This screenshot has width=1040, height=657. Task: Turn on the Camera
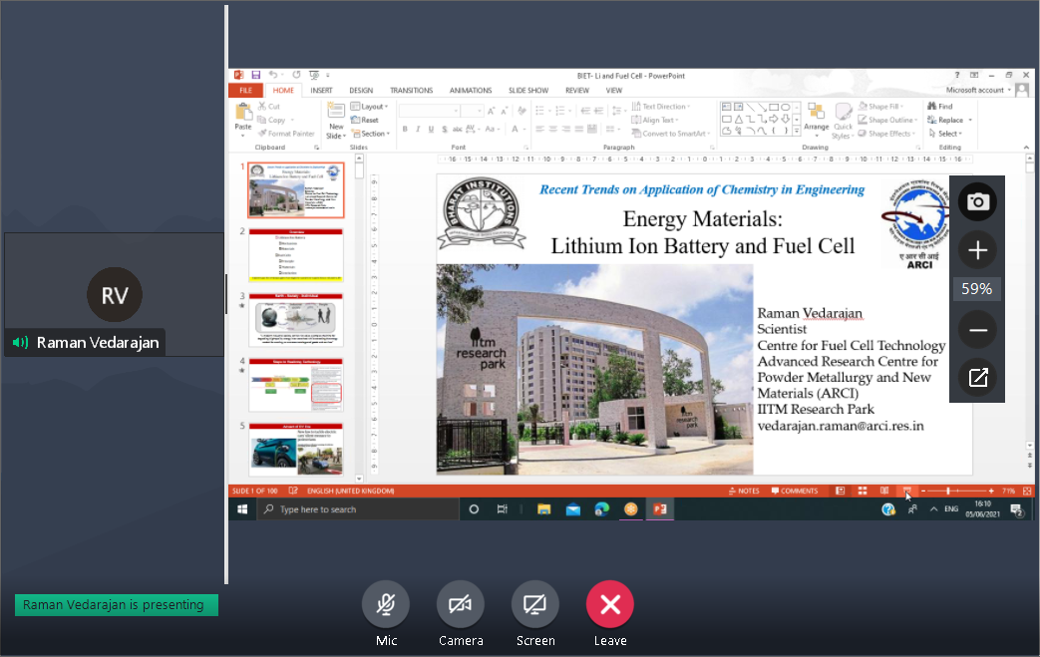(461, 604)
